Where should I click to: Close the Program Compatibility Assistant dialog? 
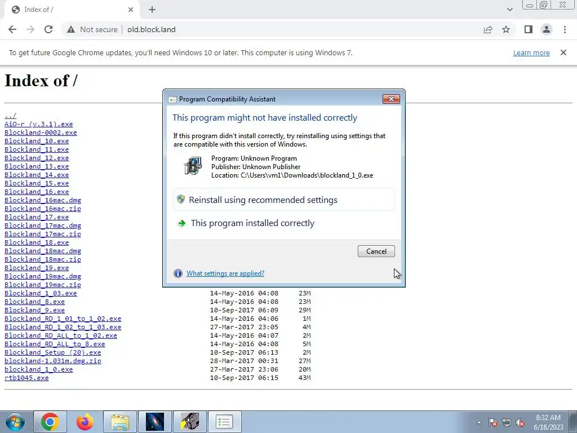click(x=391, y=99)
